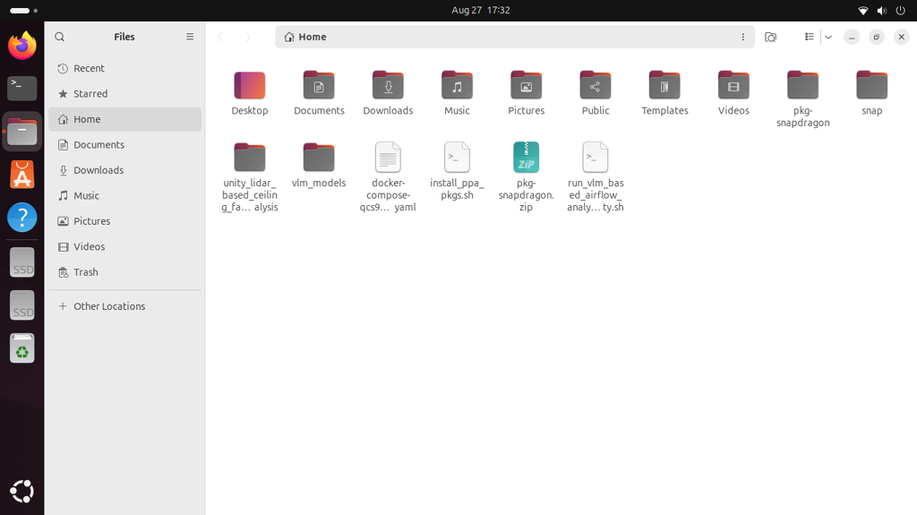The width and height of the screenshot is (917, 515).
Task: Select the Videos folder icon in grid
Action: click(733, 85)
